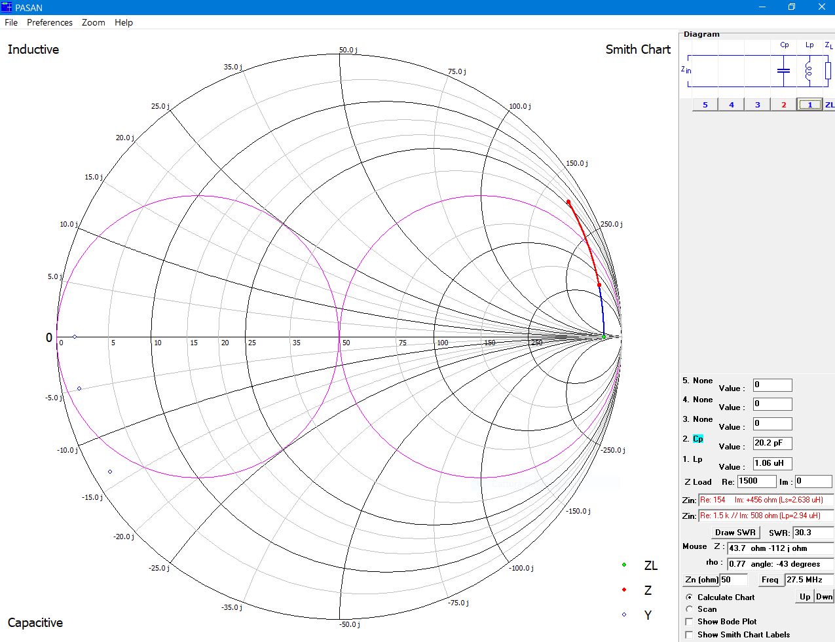Select element slot 1 button
Viewport: 835px width, 642px height.
coord(810,105)
